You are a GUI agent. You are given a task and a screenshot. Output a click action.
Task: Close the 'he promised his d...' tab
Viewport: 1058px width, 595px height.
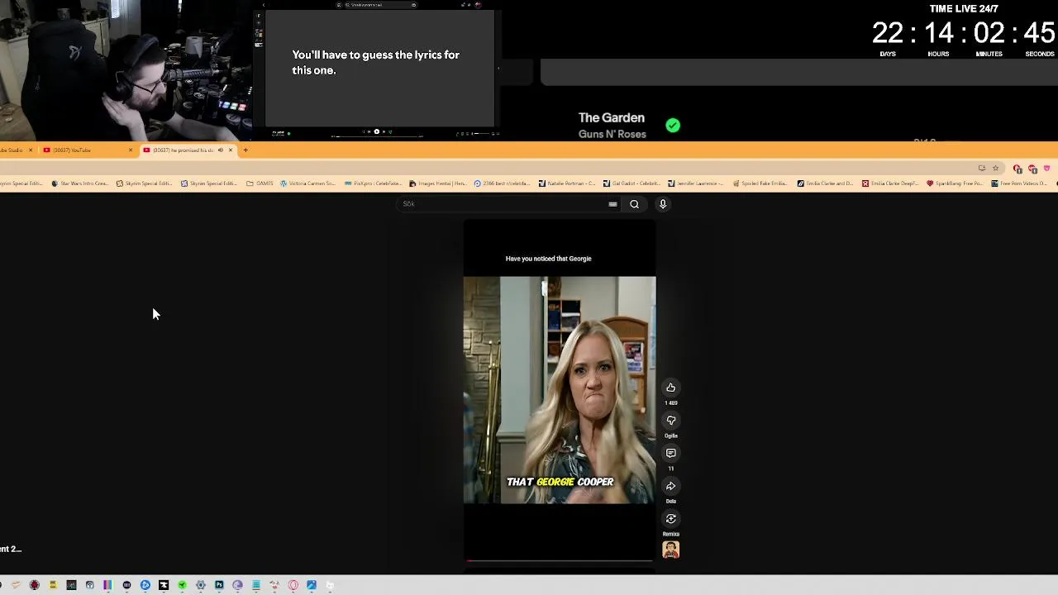[231, 150]
